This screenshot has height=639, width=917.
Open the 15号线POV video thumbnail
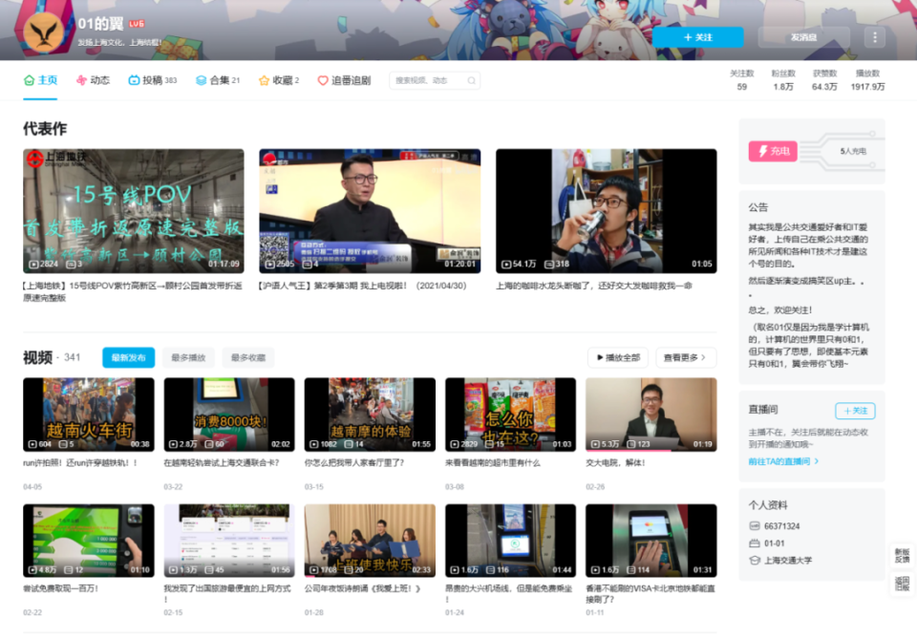point(134,211)
